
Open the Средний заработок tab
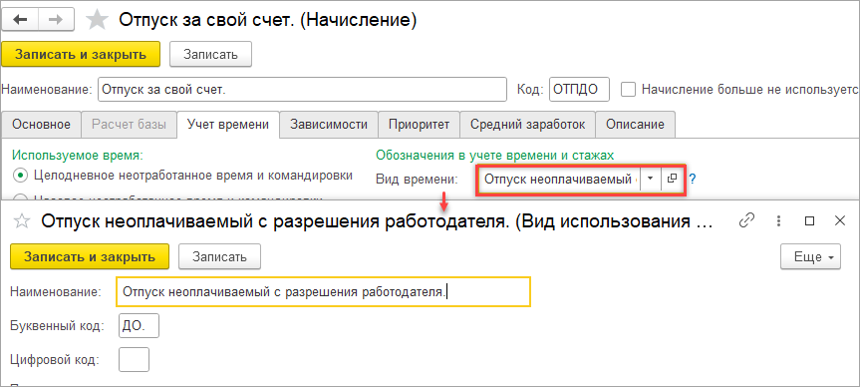(527, 124)
